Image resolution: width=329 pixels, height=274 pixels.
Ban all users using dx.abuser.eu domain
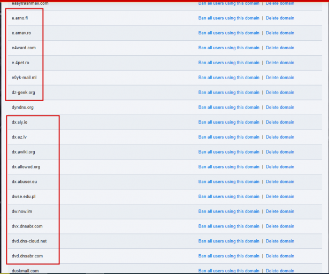[x=229, y=182]
